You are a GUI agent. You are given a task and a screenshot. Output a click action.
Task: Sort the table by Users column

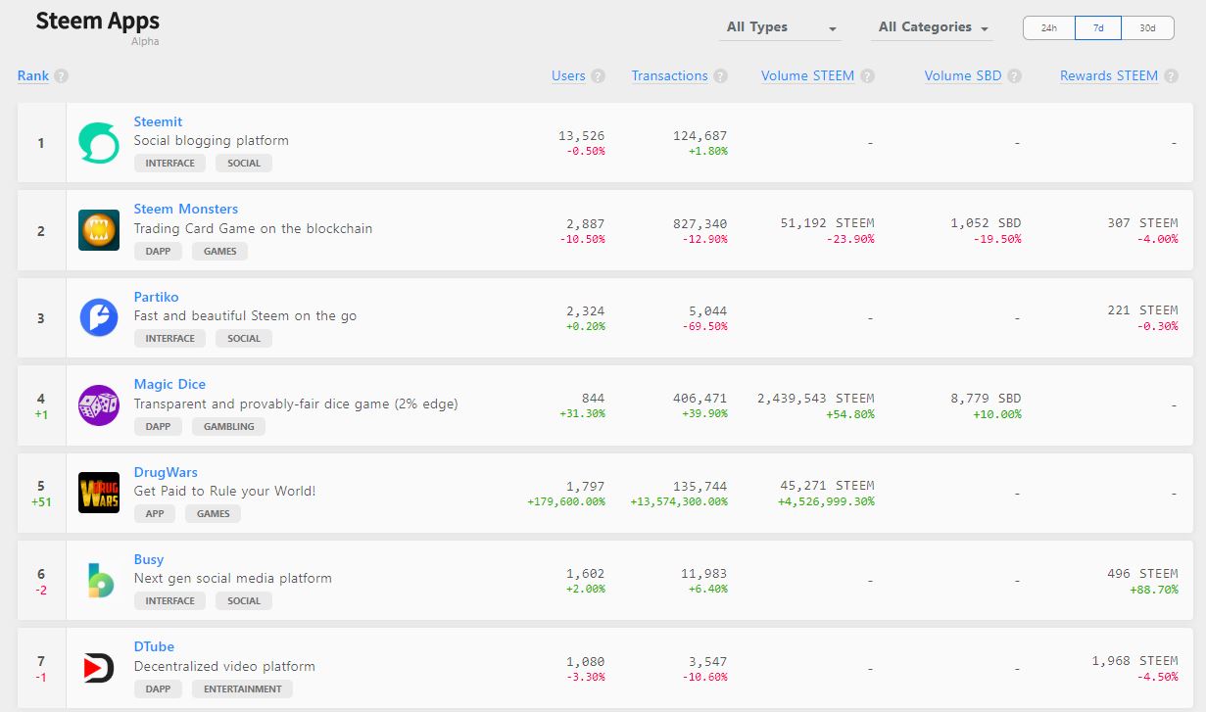click(x=568, y=76)
